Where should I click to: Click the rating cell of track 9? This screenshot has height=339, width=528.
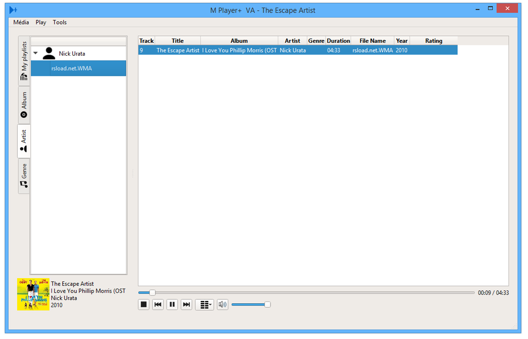tap(434, 50)
